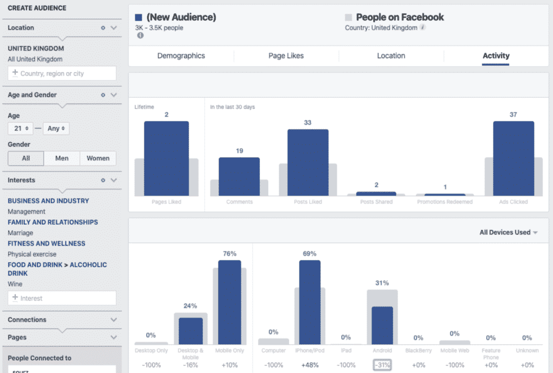Click the +48% value under iPhone/iPod
The image size is (553, 373).
click(x=310, y=365)
